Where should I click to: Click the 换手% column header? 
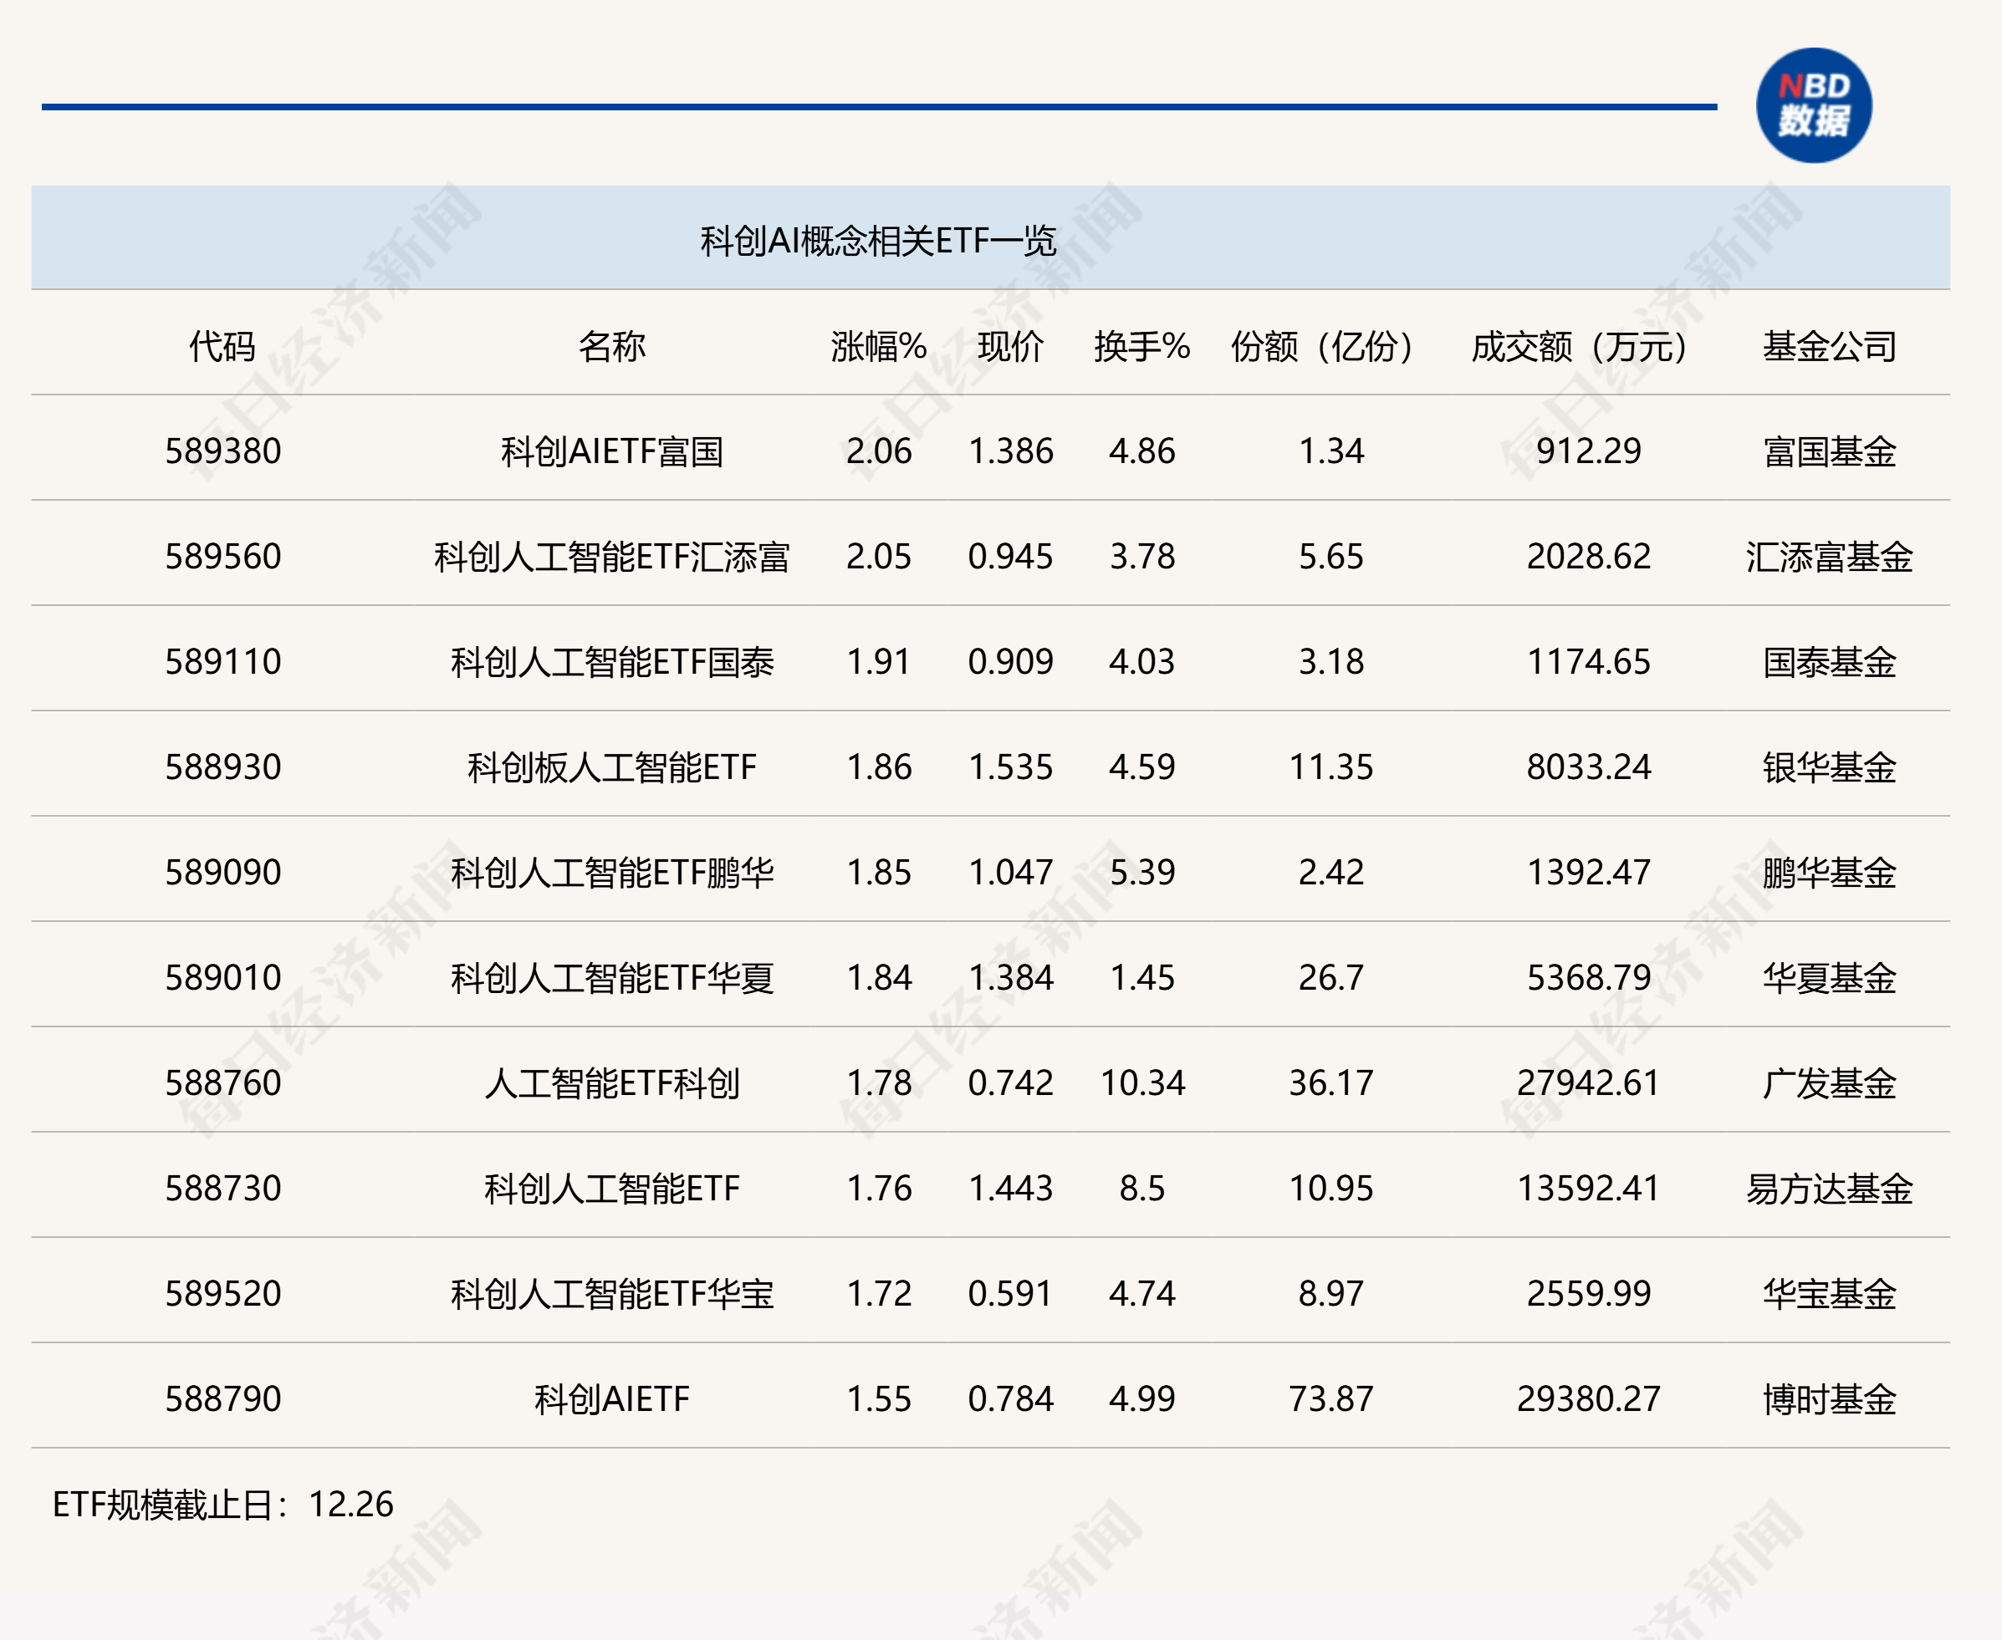1141,347
